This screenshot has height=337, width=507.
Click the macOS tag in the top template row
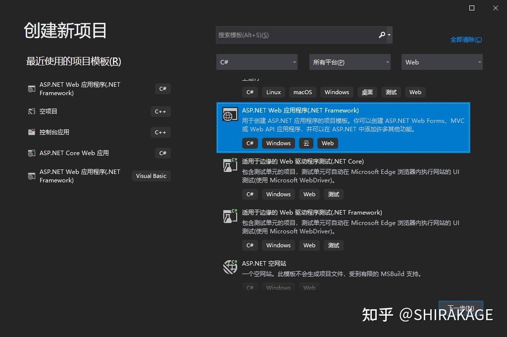(303, 92)
